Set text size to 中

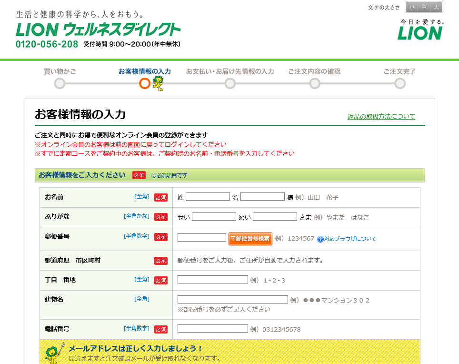point(424,7)
